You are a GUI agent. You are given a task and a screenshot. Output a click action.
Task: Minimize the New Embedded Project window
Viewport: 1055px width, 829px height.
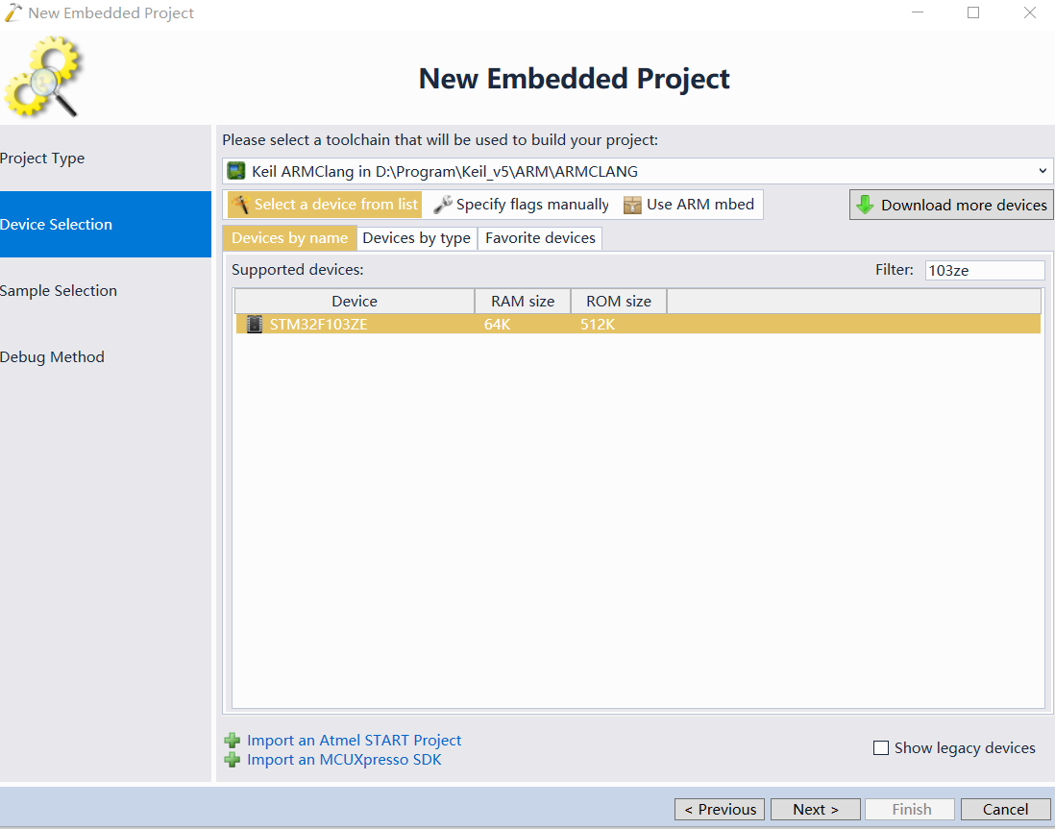[x=917, y=12]
